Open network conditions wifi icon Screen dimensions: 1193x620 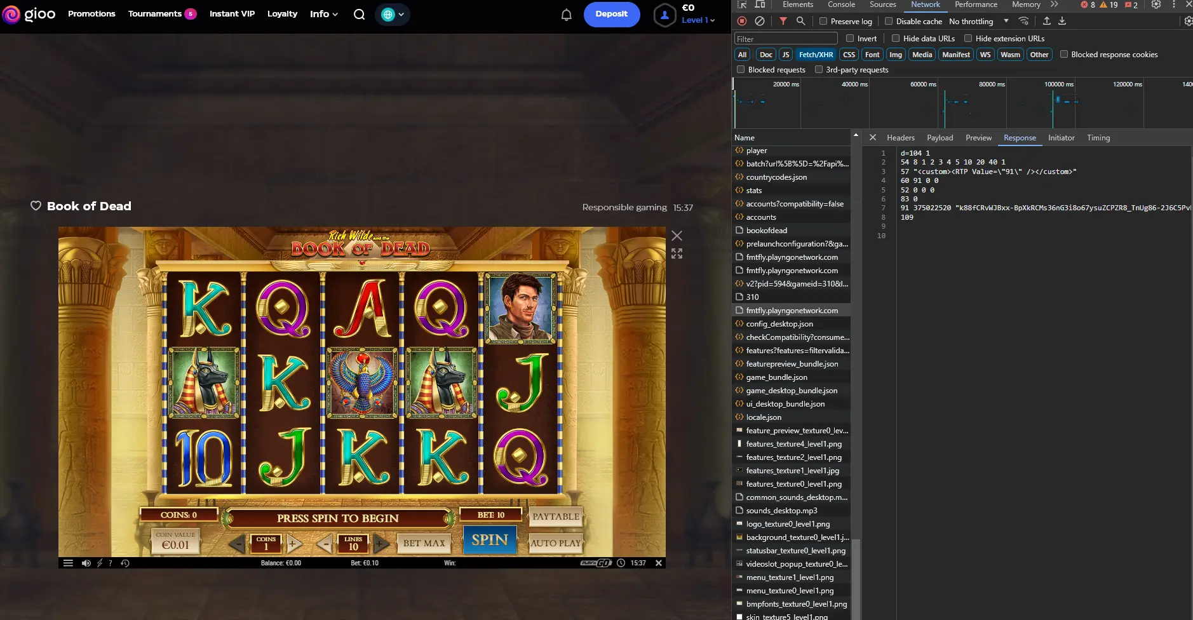tap(1023, 21)
